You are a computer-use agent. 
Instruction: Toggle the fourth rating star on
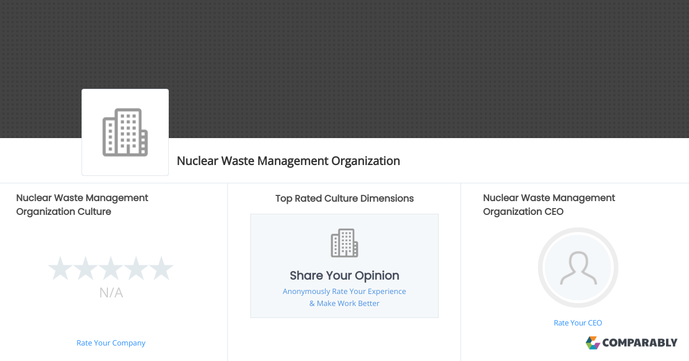point(136,268)
